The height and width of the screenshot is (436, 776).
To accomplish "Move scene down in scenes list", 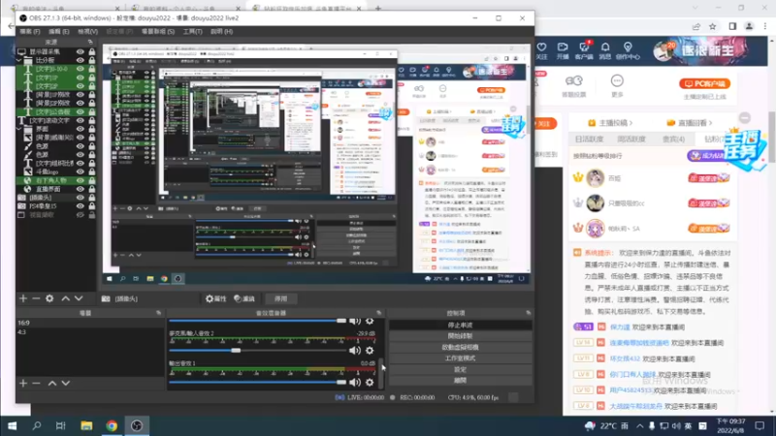I will tap(65, 383).
